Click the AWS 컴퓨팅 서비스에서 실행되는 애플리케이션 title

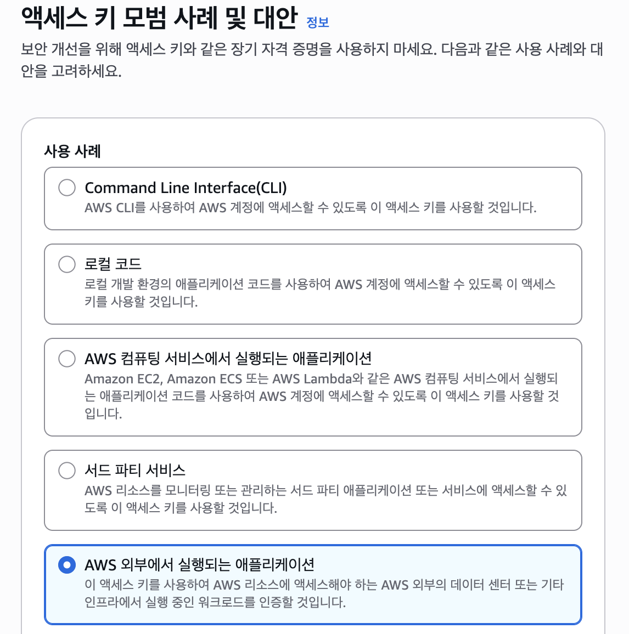(228, 359)
